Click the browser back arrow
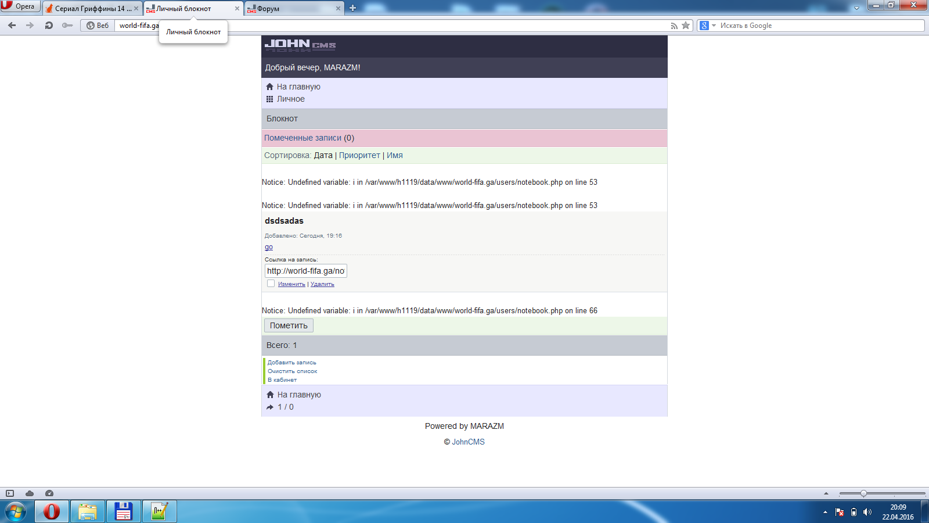 [12, 26]
